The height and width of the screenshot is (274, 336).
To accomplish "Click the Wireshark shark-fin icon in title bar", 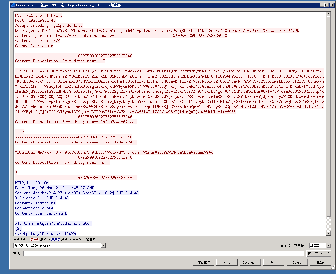I will point(13,5).
